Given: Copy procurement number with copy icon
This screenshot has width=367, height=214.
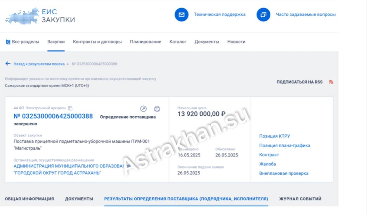Looking at the screenshot, I should pos(70,108).
